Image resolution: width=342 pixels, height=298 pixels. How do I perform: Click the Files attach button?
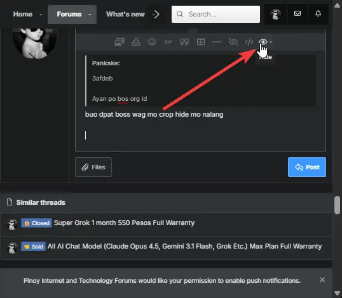tap(93, 167)
